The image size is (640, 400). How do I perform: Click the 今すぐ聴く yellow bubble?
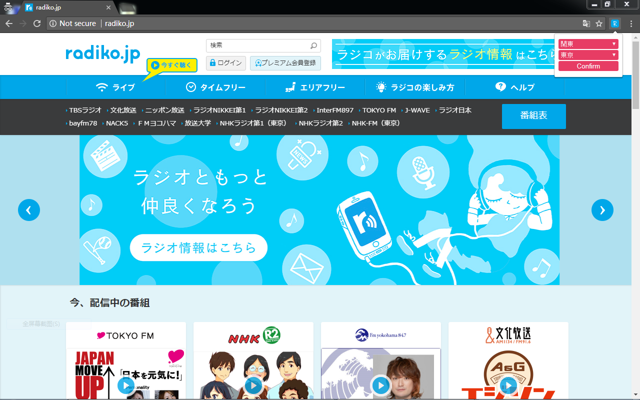point(171,65)
